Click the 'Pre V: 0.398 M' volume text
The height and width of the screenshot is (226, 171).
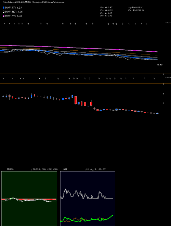tap(136, 10)
